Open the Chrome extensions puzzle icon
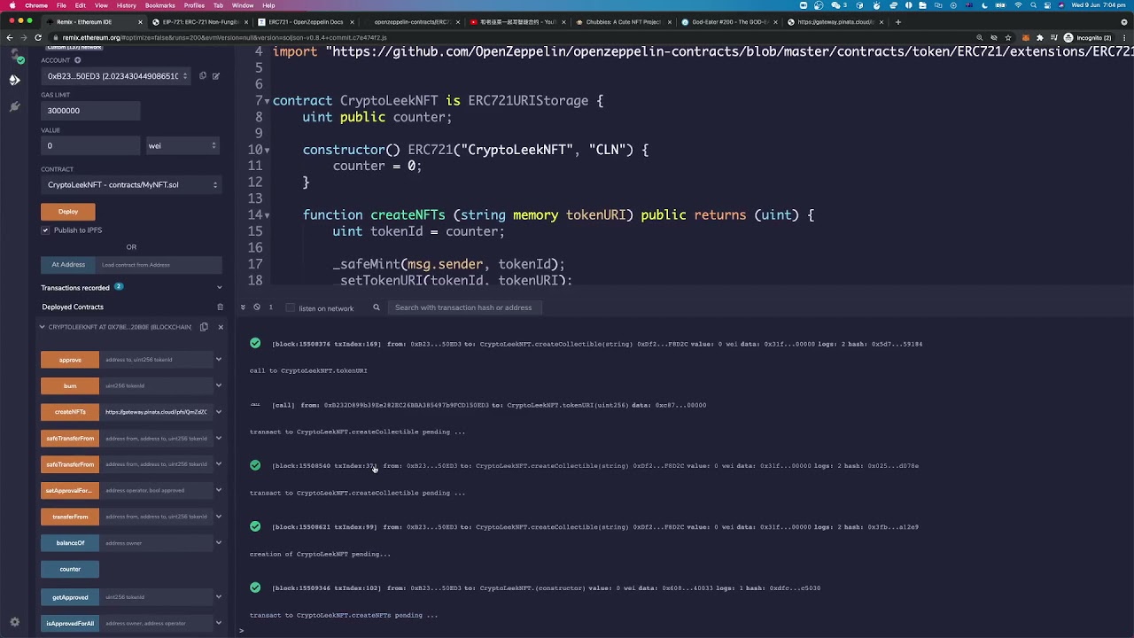 1040,37
